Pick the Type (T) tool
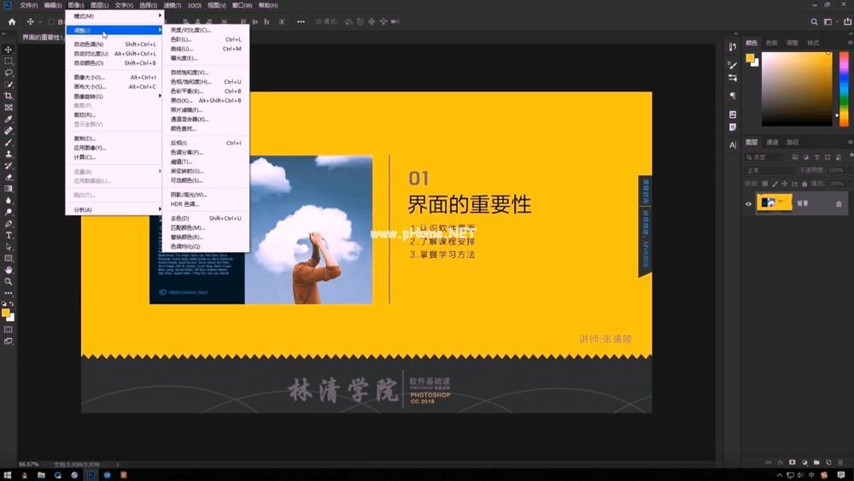The height and width of the screenshot is (481, 854). [9, 235]
